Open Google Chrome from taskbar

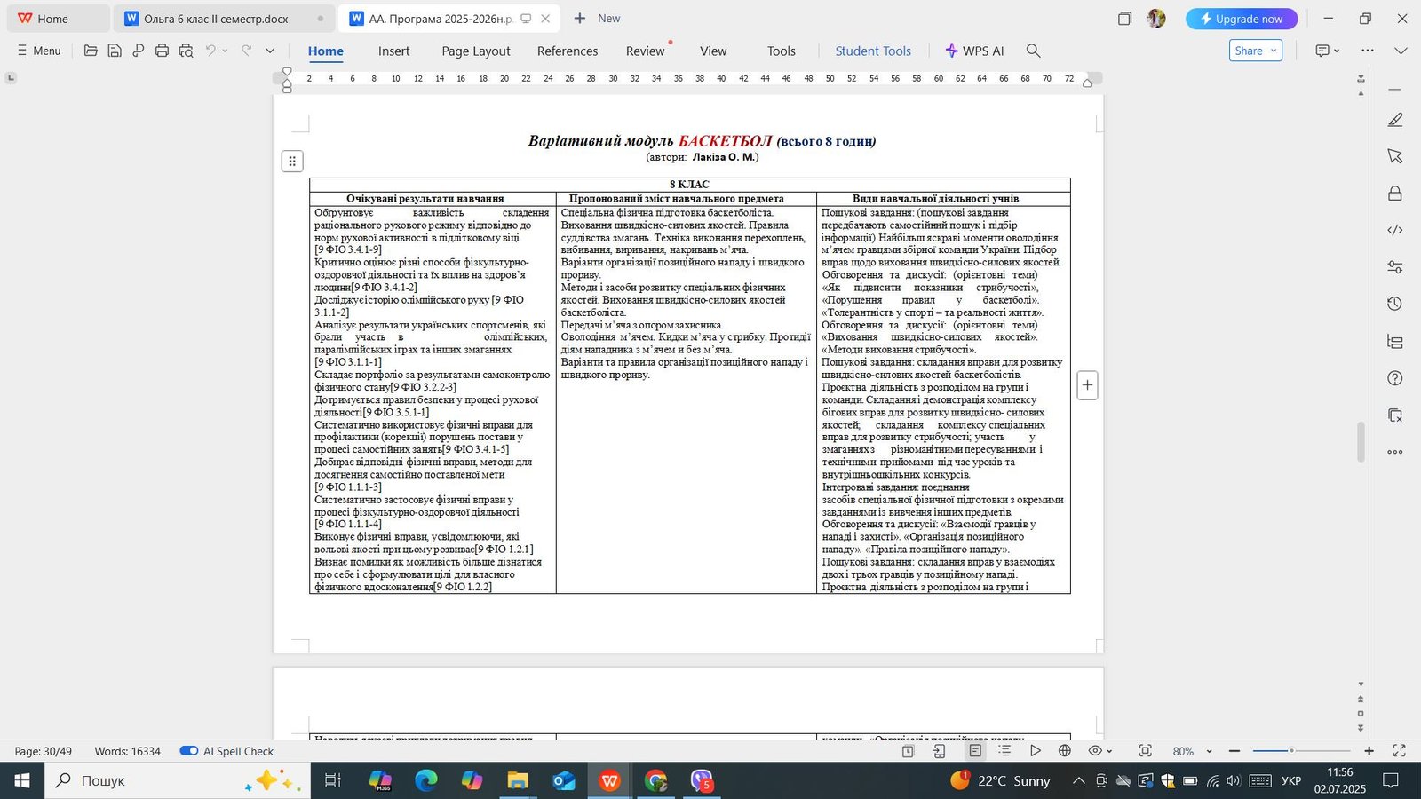[x=655, y=781]
